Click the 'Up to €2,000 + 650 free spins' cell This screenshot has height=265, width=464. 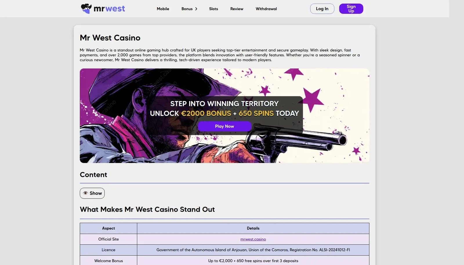[253, 261]
